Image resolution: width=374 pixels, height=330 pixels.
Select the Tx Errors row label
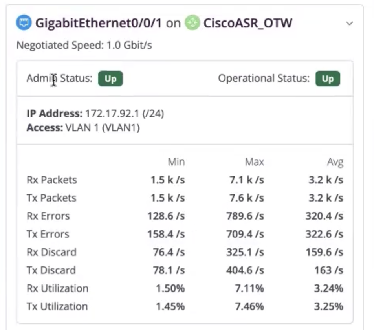coord(48,234)
